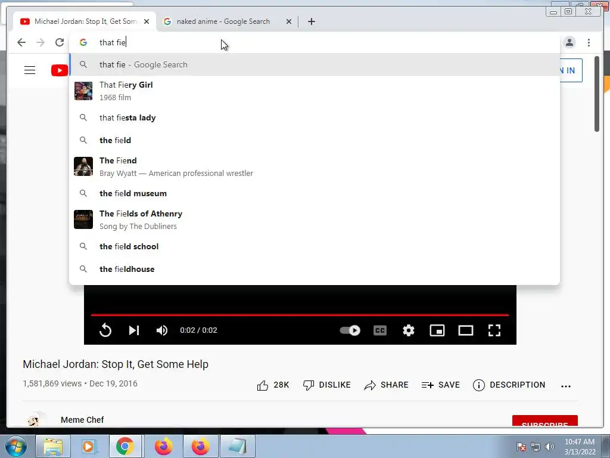Click the red video progress bar
Viewport: 610px width, 458px height.
pyautogui.click(x=300, y=315)
